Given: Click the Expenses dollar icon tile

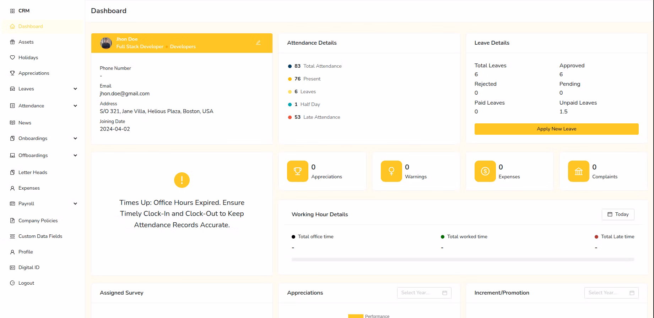Looking at the screenshot, I should click(485, 171).
